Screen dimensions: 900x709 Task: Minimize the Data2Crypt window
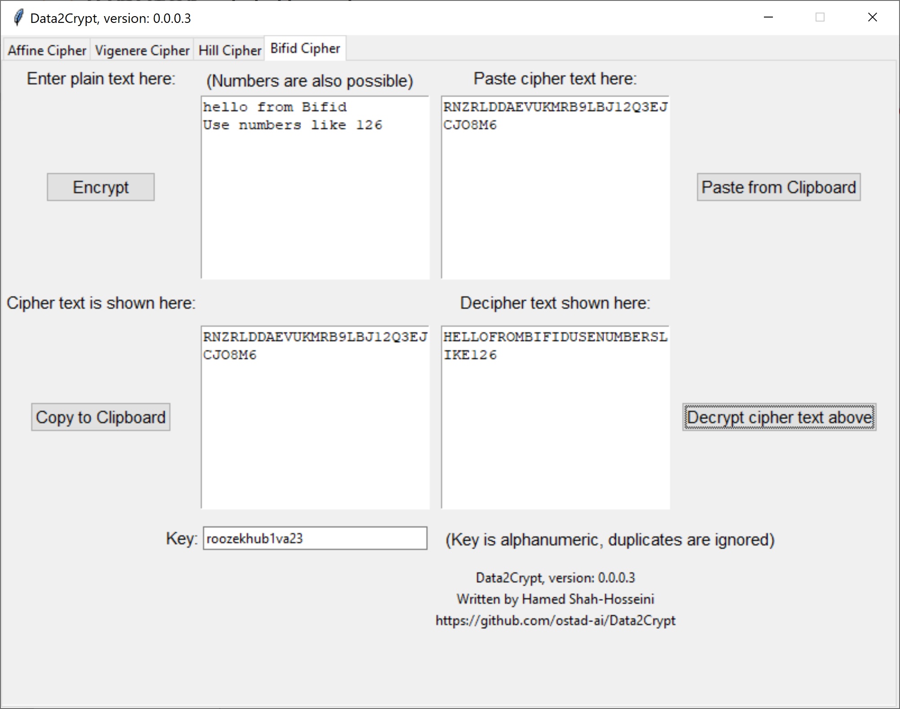(768, 18)
